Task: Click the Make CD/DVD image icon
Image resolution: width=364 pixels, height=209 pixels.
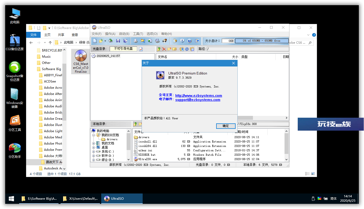Action: click(x=135, y=41)
